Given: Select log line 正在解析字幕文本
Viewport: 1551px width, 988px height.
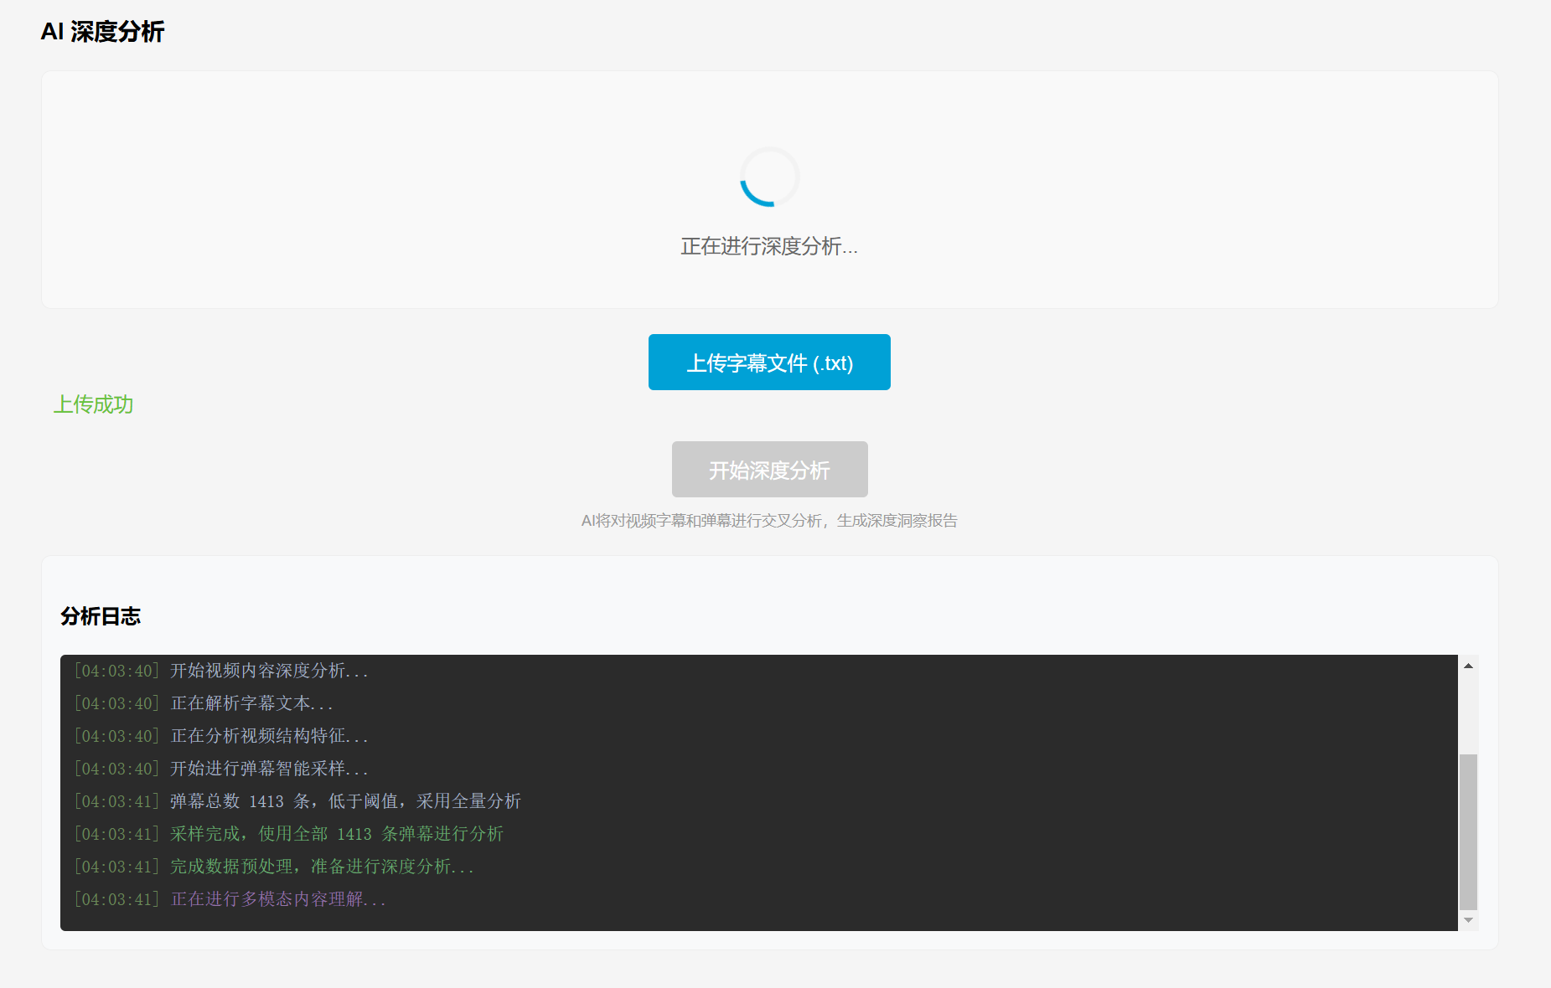Looking at the screenshot, I should 251,703.
